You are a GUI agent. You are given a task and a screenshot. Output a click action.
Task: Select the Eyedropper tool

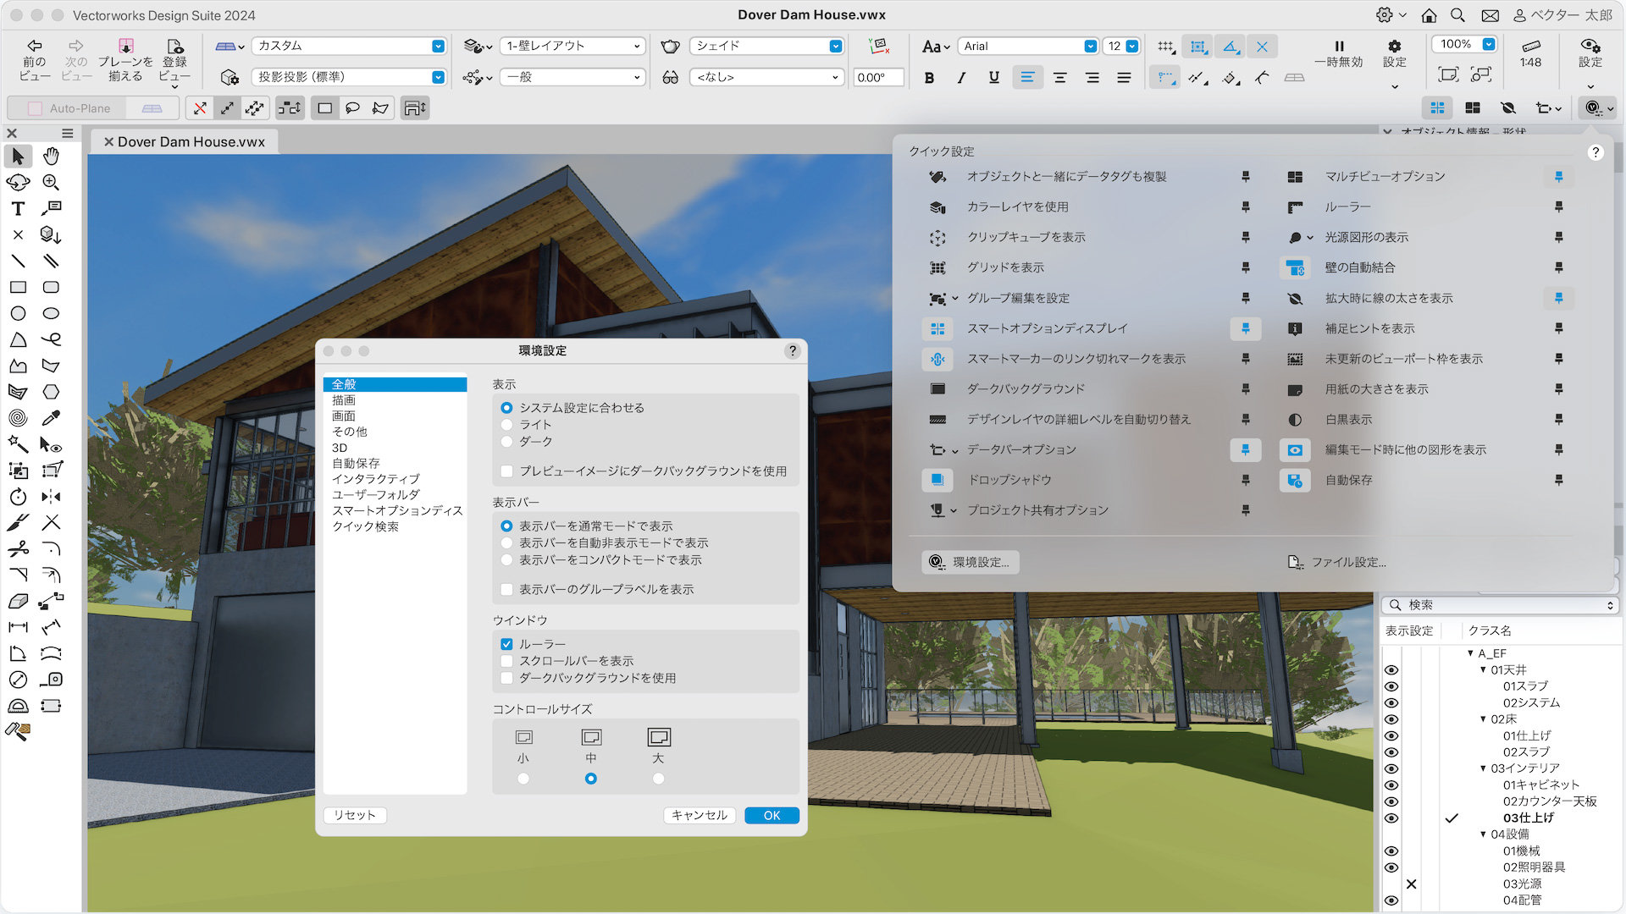(x=53, y=417)
